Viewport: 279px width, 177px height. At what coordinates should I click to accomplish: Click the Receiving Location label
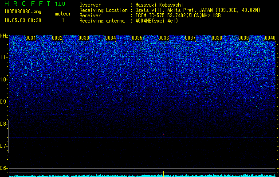click(103, 10)
